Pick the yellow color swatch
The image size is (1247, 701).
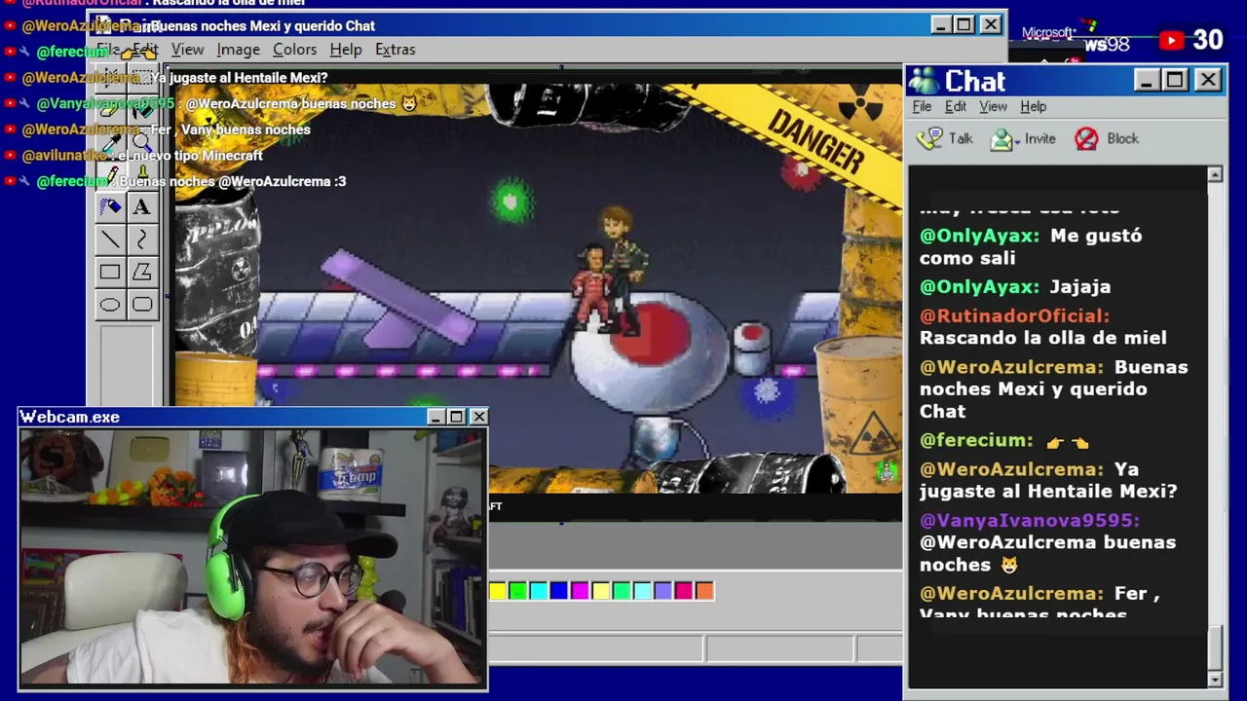pos(498,591)
